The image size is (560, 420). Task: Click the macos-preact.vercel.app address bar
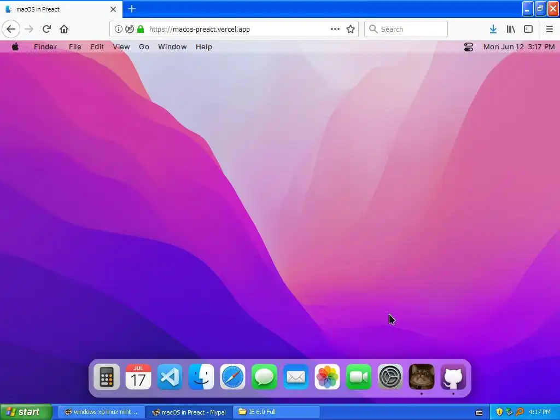[x=234, y=29]
